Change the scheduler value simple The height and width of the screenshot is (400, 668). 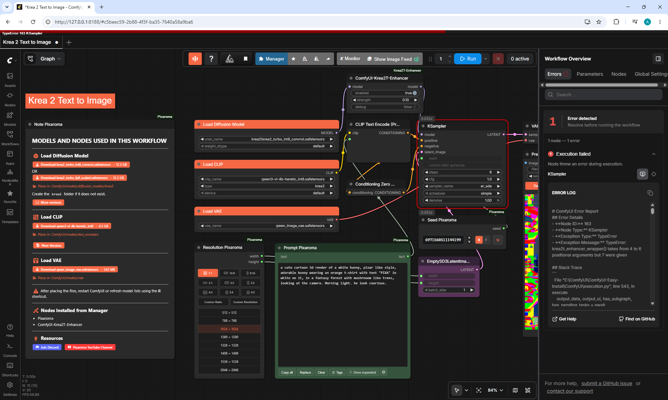point(463,194)
